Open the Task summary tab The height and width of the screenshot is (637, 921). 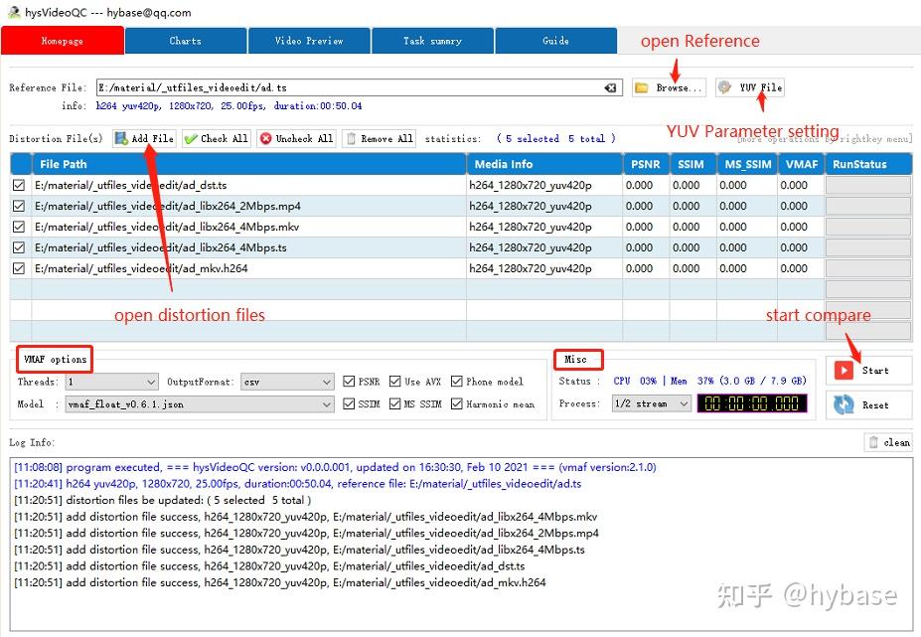tap(431, 41)
